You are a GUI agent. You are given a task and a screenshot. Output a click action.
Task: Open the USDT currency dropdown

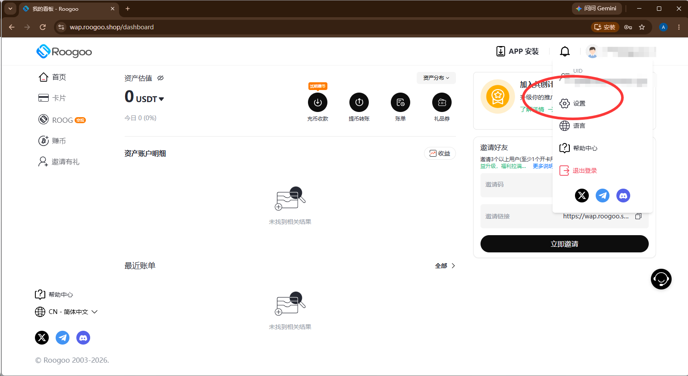tap(150, 99)
